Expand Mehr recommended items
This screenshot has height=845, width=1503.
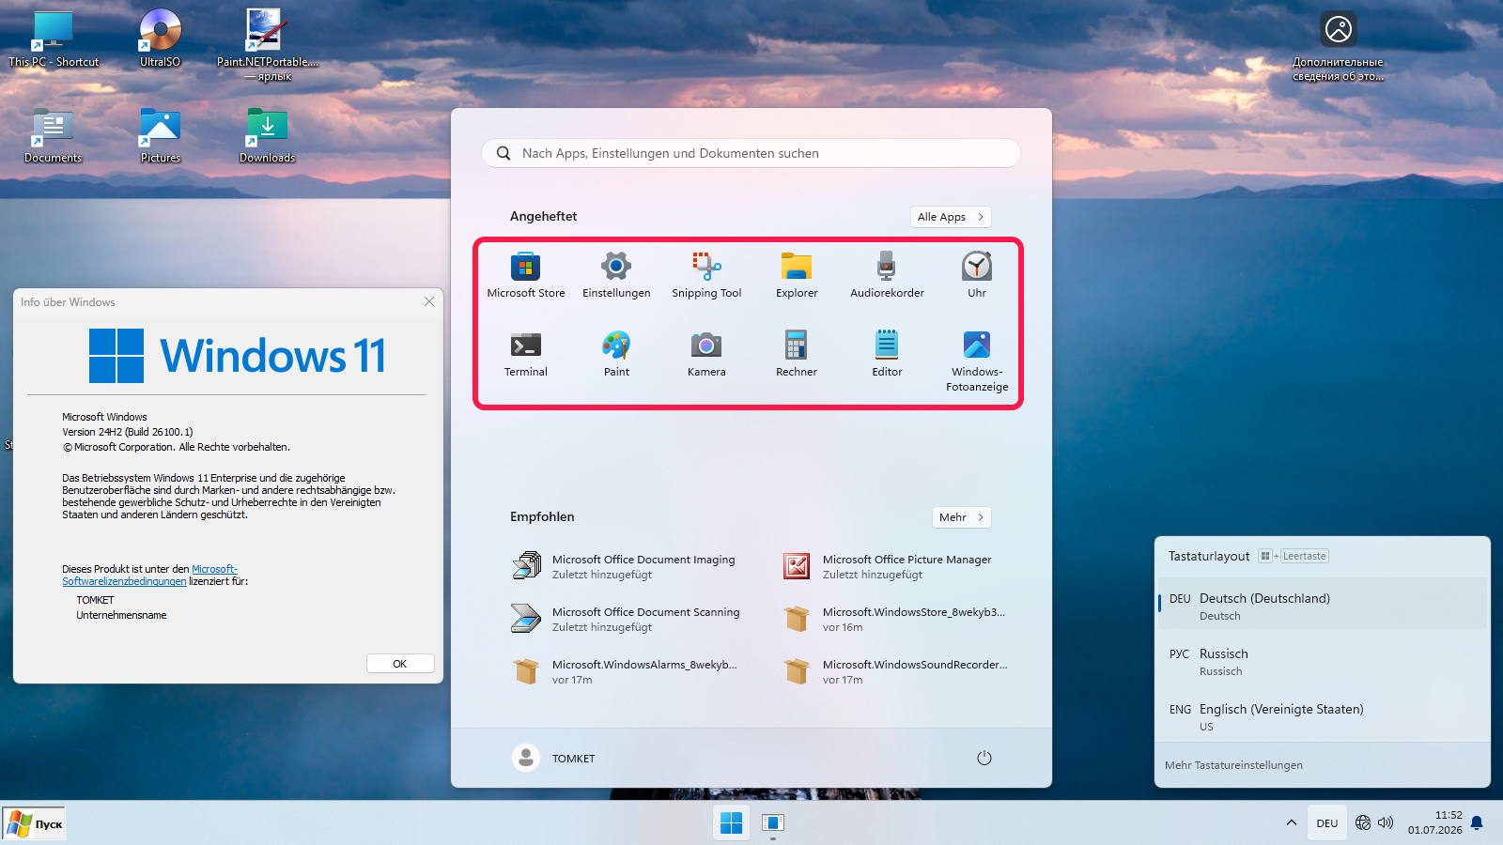tap(961, 517)
